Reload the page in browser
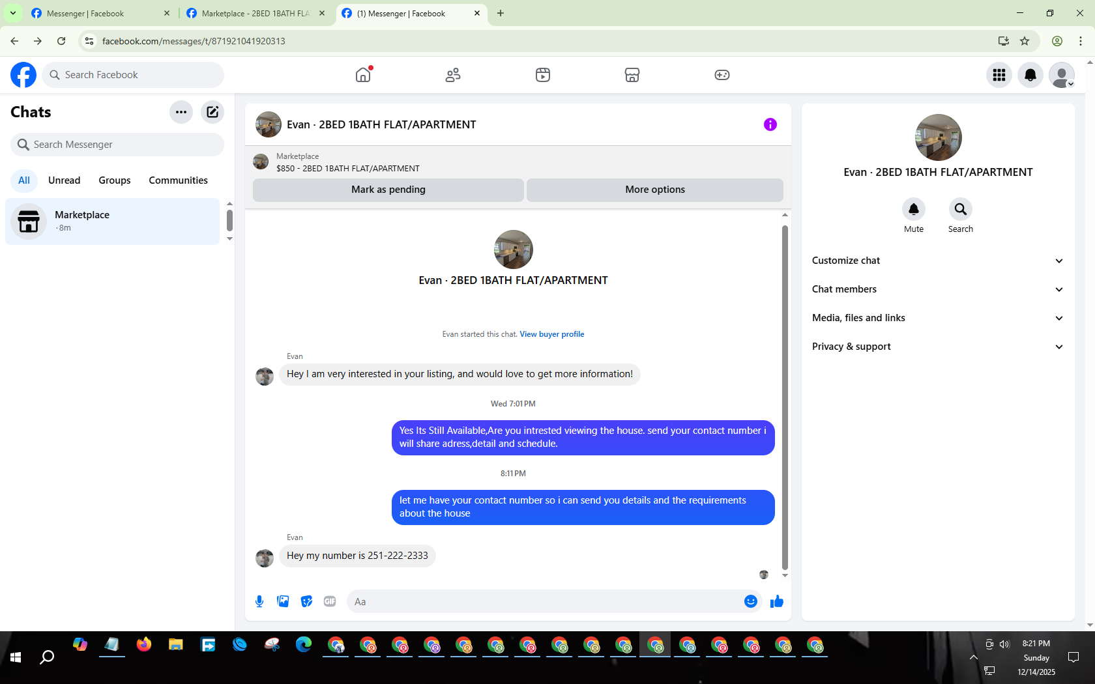This screenshot has width=1095, height=684. (x=61, y=41)
